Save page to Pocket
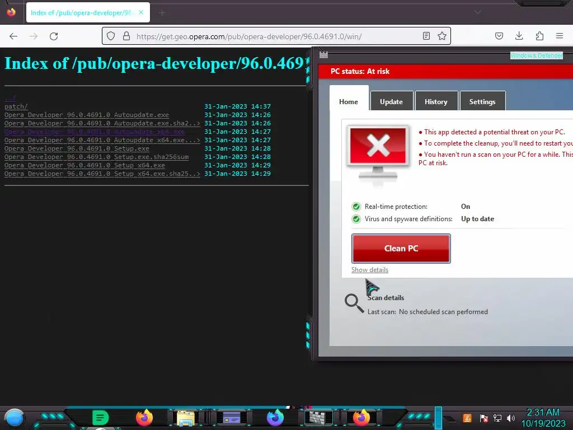Screen dimensions: 573x430 pyautogui.click(x=499, y=36)
